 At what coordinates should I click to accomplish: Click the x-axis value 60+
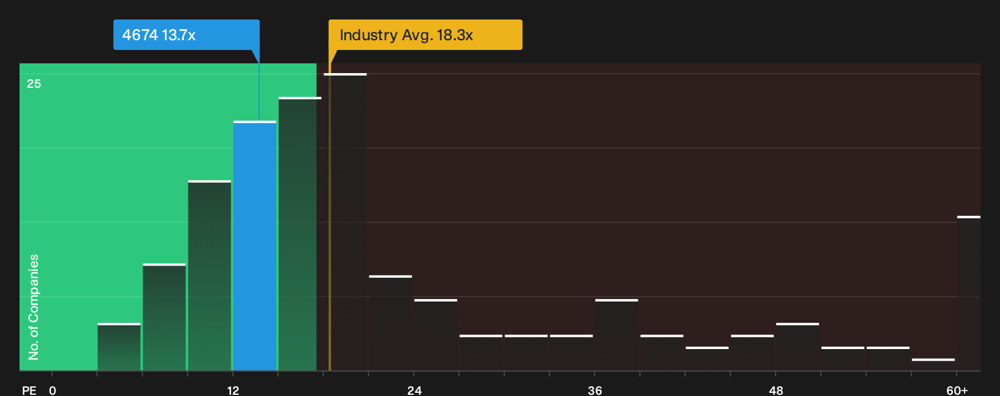957,391
